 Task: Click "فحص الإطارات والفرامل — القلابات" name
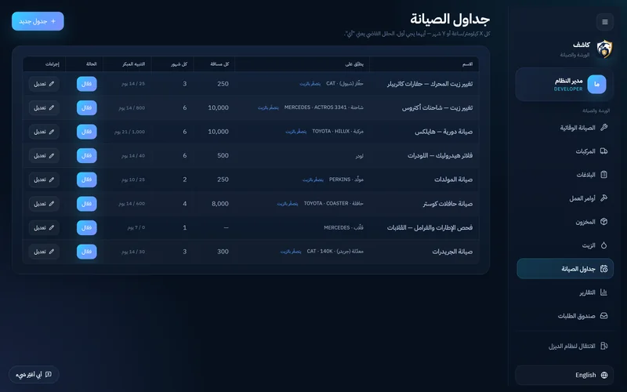click(x=429, y=227)
